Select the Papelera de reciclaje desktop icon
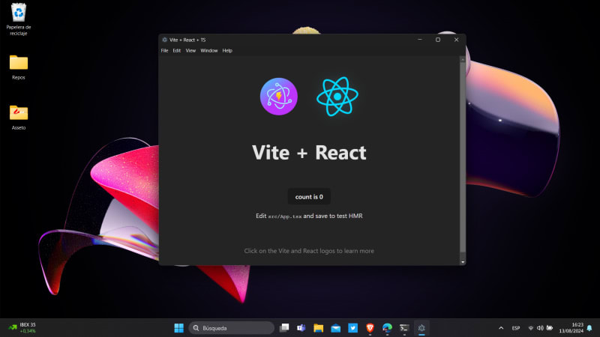600x337 pixels. pyautogui.click(x=18, y=19)
